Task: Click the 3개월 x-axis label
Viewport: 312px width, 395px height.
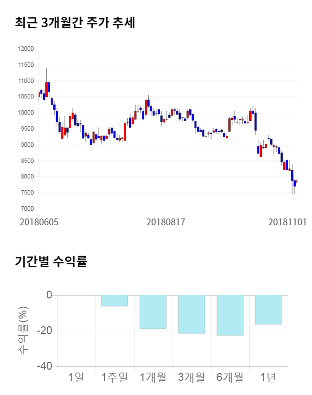Action: [x=191, y=377]
